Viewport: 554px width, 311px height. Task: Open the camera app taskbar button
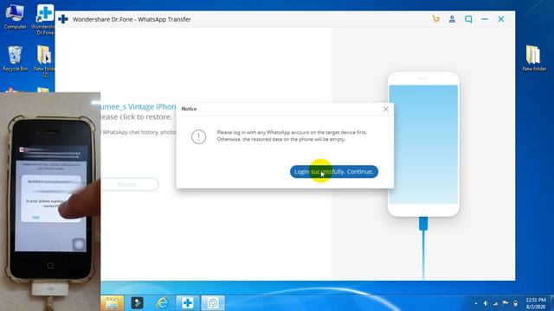pyautogui.click(x=213, y=303)
